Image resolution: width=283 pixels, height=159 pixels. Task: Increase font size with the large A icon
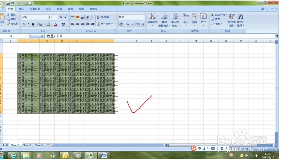point(61,17)
